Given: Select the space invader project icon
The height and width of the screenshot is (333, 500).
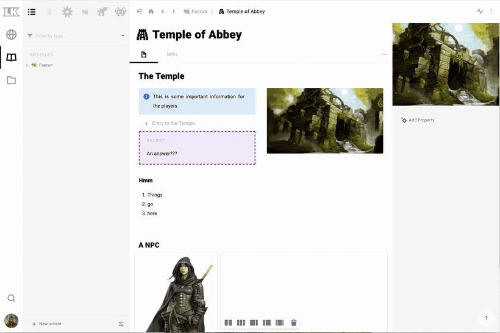Looking at the screenshot, I should click(121, 12).
